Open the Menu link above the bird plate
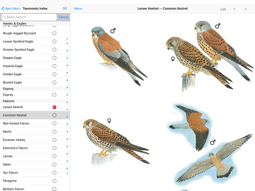This screenshot has width=255, height=191. point(78,8)
